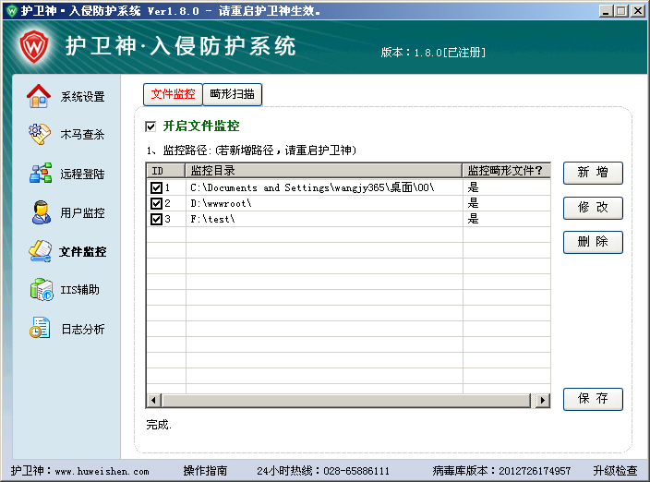Click the 新增 button
Image resolution: width=650 pixels, height=482 pixels.
coord(593,173)
